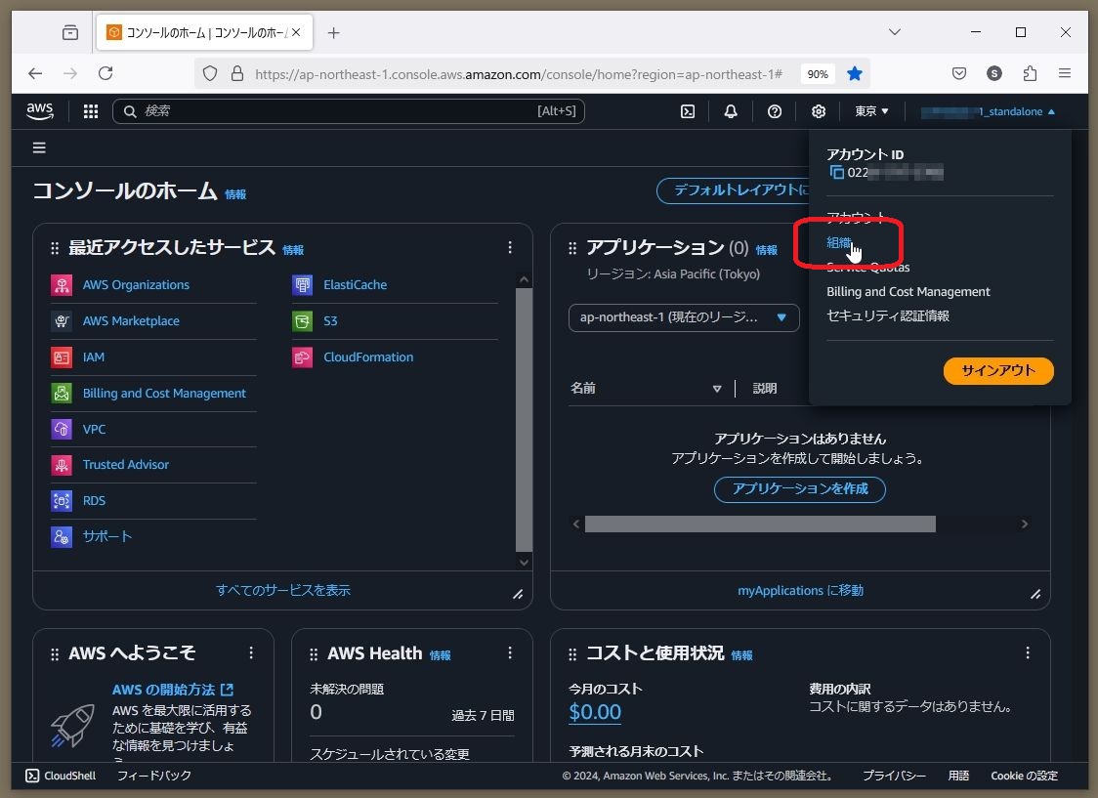
Task: Launch CloudShell from the top navigation bar
Action: coord(688,111)
